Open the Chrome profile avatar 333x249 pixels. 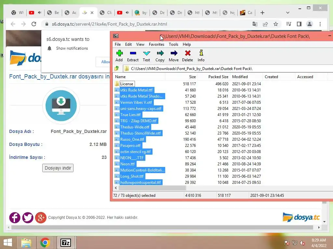tap(310, 24)
